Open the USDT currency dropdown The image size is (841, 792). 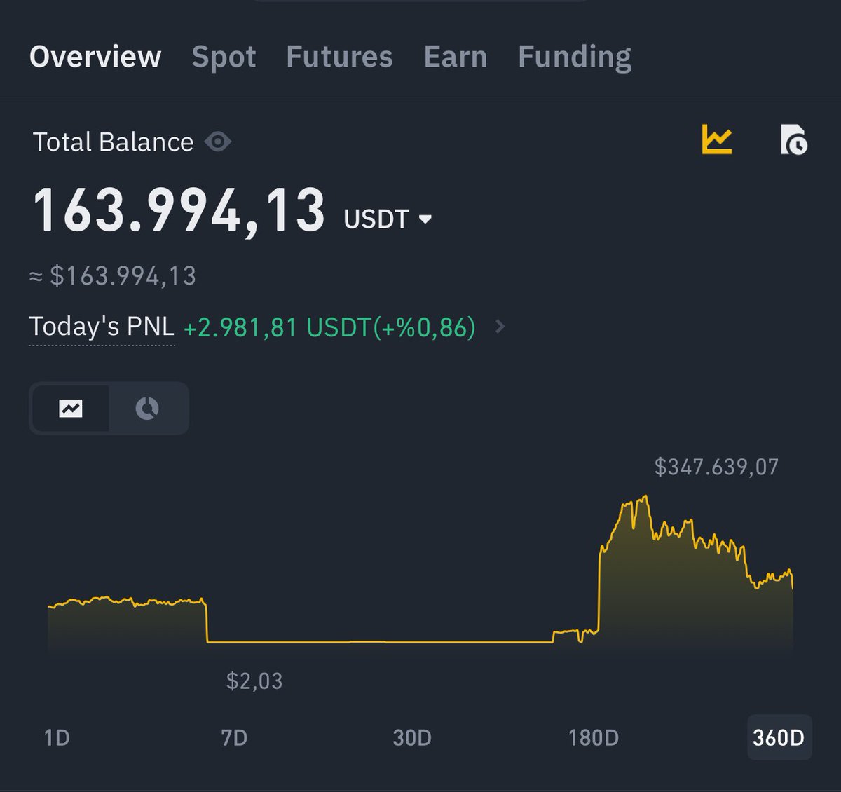pos(388,218)
